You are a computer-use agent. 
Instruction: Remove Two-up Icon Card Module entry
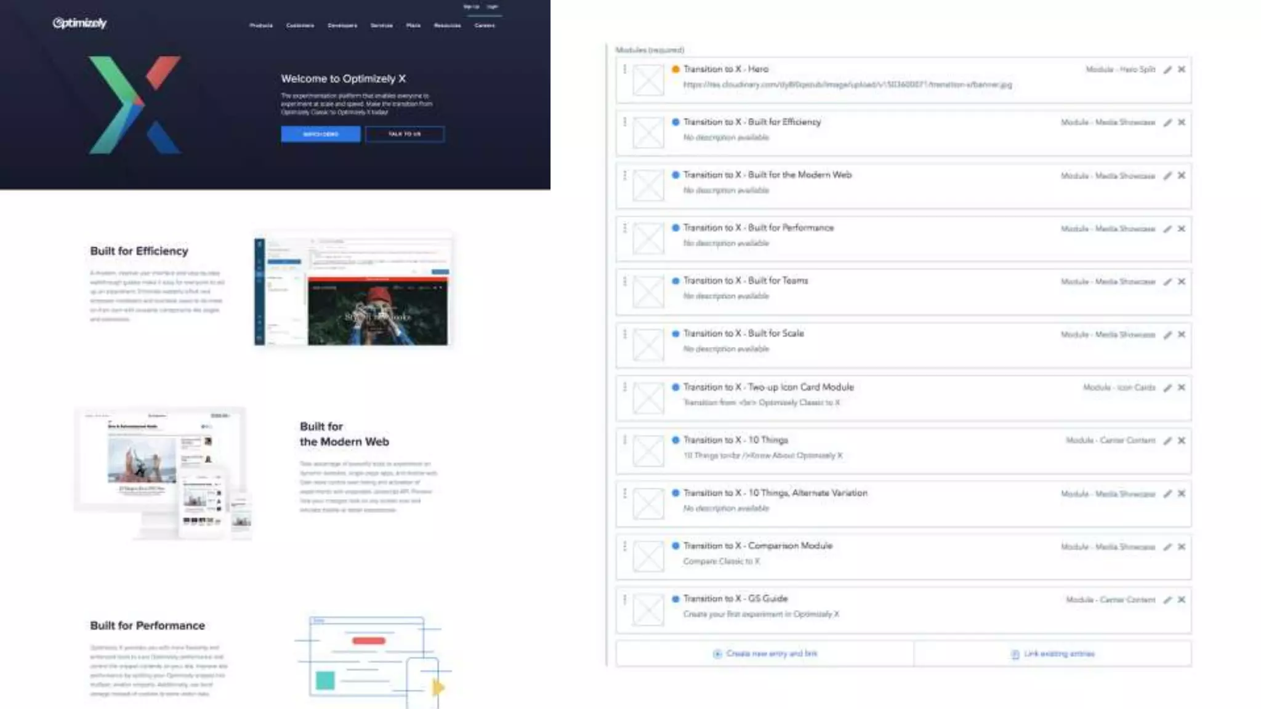point(1182,388)
